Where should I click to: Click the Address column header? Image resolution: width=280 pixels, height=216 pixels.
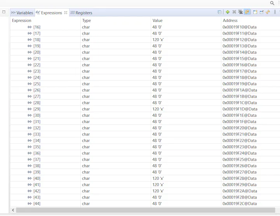click(230, 20)
